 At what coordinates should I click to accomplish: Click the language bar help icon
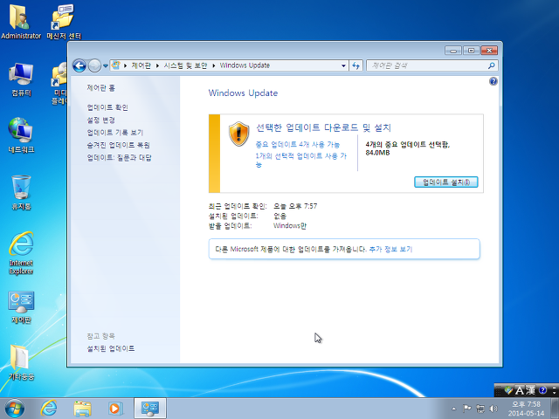pyautogui.click(x=542, y=390)
